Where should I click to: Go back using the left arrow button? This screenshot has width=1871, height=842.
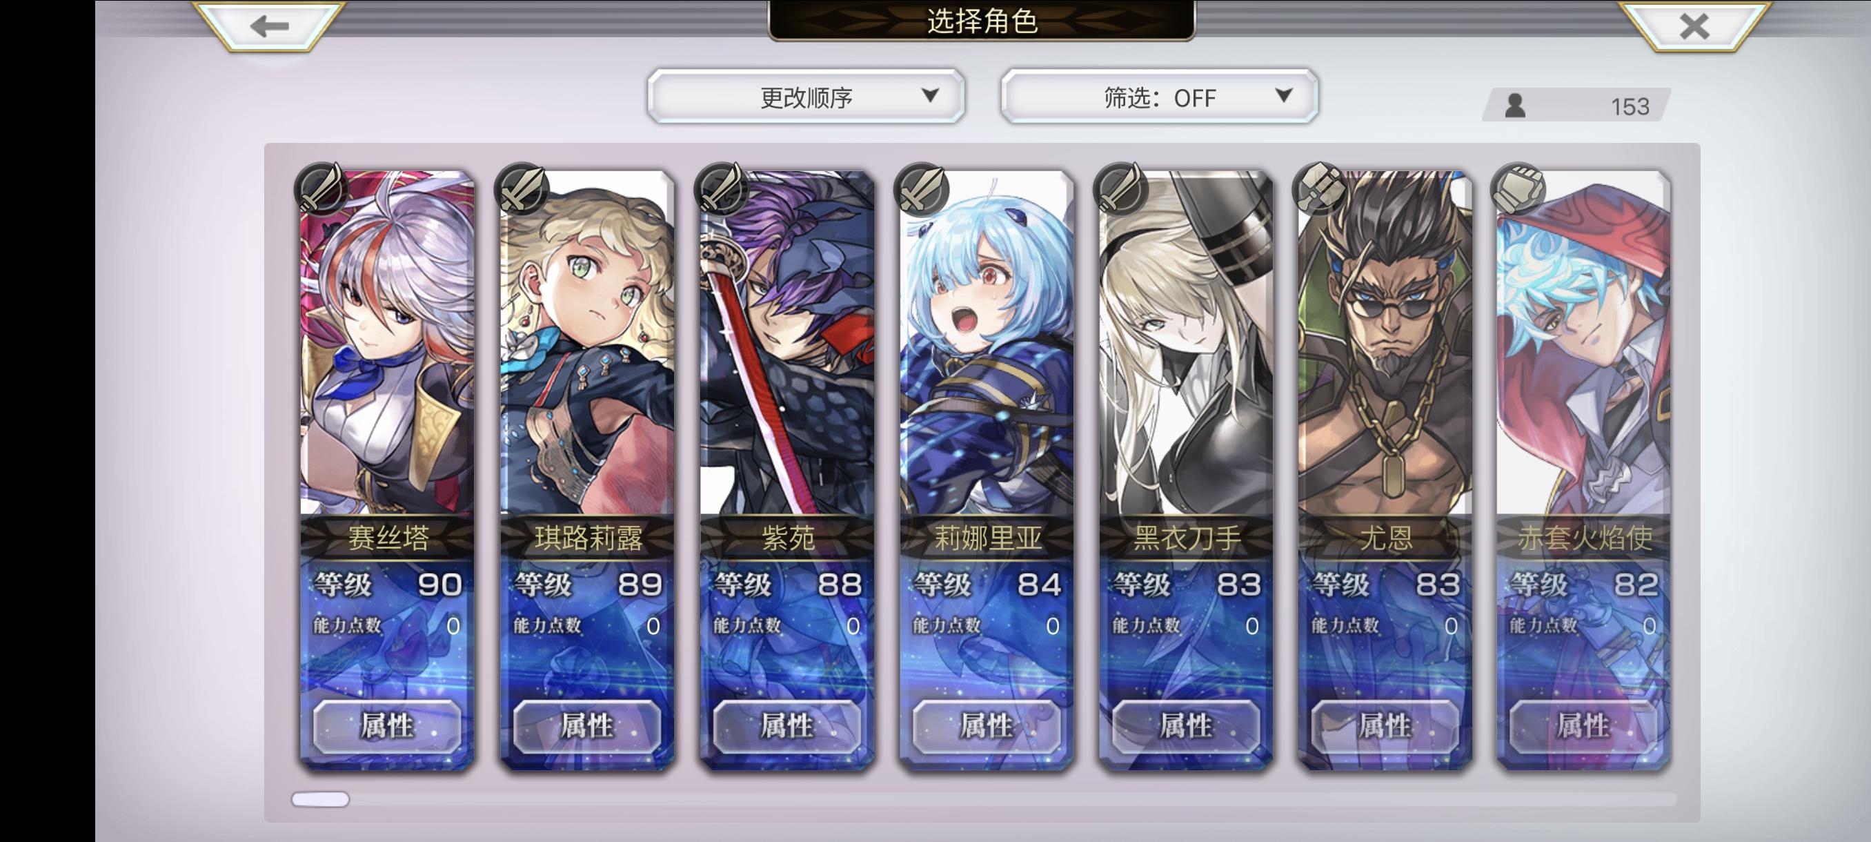tap(270, 26)
